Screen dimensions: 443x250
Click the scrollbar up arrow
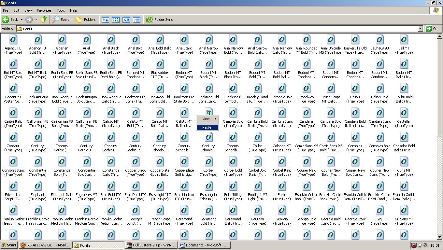[440, 36]
